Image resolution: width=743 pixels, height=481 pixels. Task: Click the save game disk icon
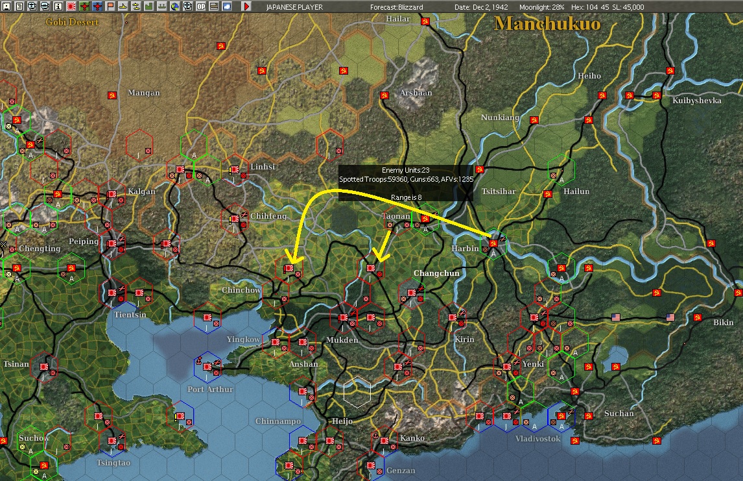coord(6,6)
